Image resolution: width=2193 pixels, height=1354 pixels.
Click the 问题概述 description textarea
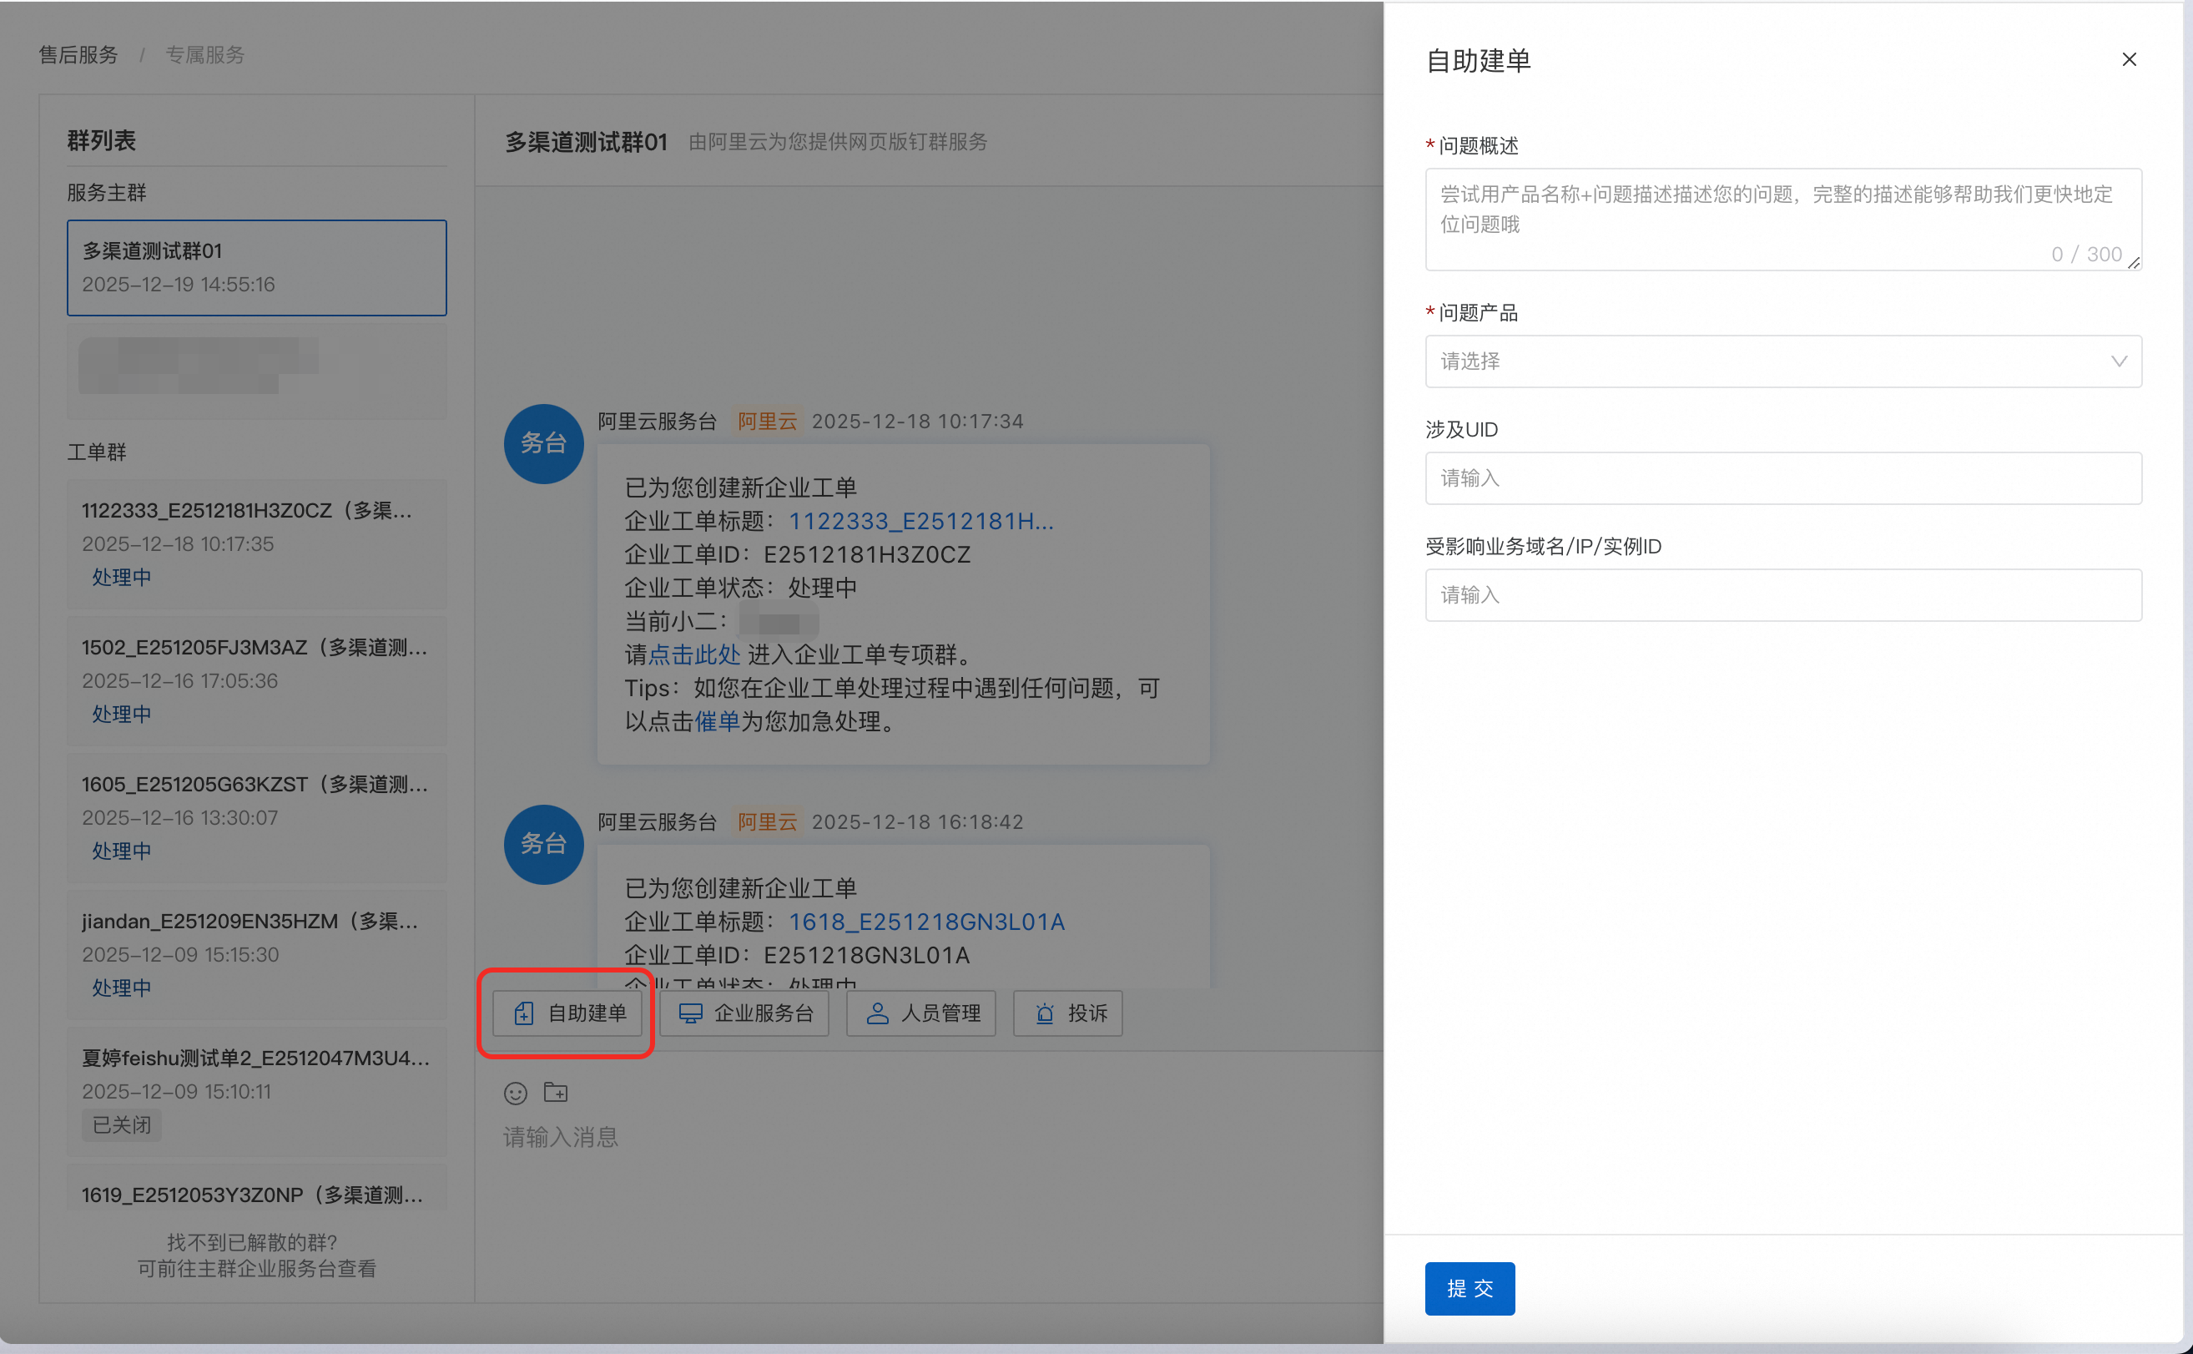click(x=1782, y=218)
